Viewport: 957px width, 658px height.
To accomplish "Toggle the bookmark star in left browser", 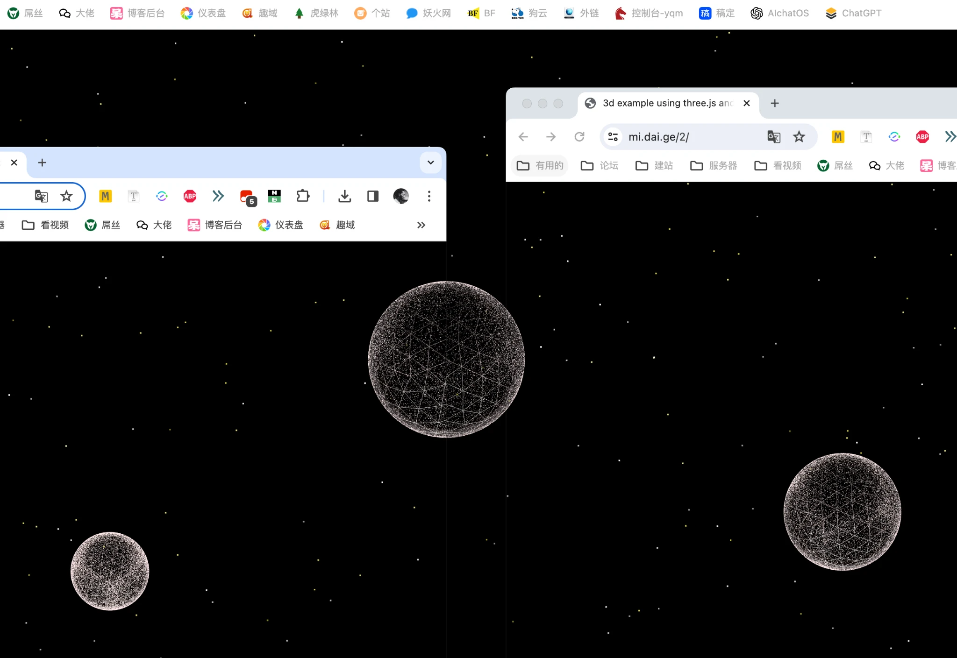I will click(x=66, y=196).
